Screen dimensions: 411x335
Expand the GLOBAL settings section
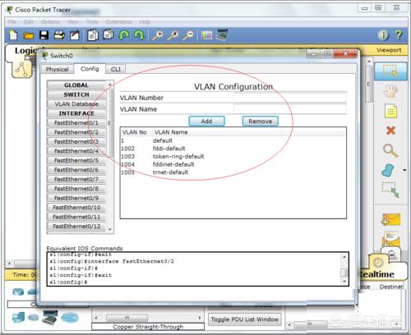(76, 85)
